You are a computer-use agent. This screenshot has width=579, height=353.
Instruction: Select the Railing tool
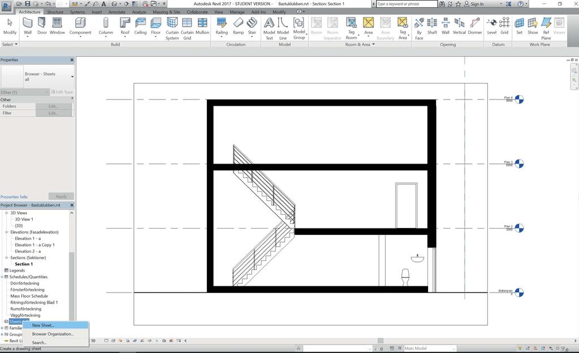(222, 27)
